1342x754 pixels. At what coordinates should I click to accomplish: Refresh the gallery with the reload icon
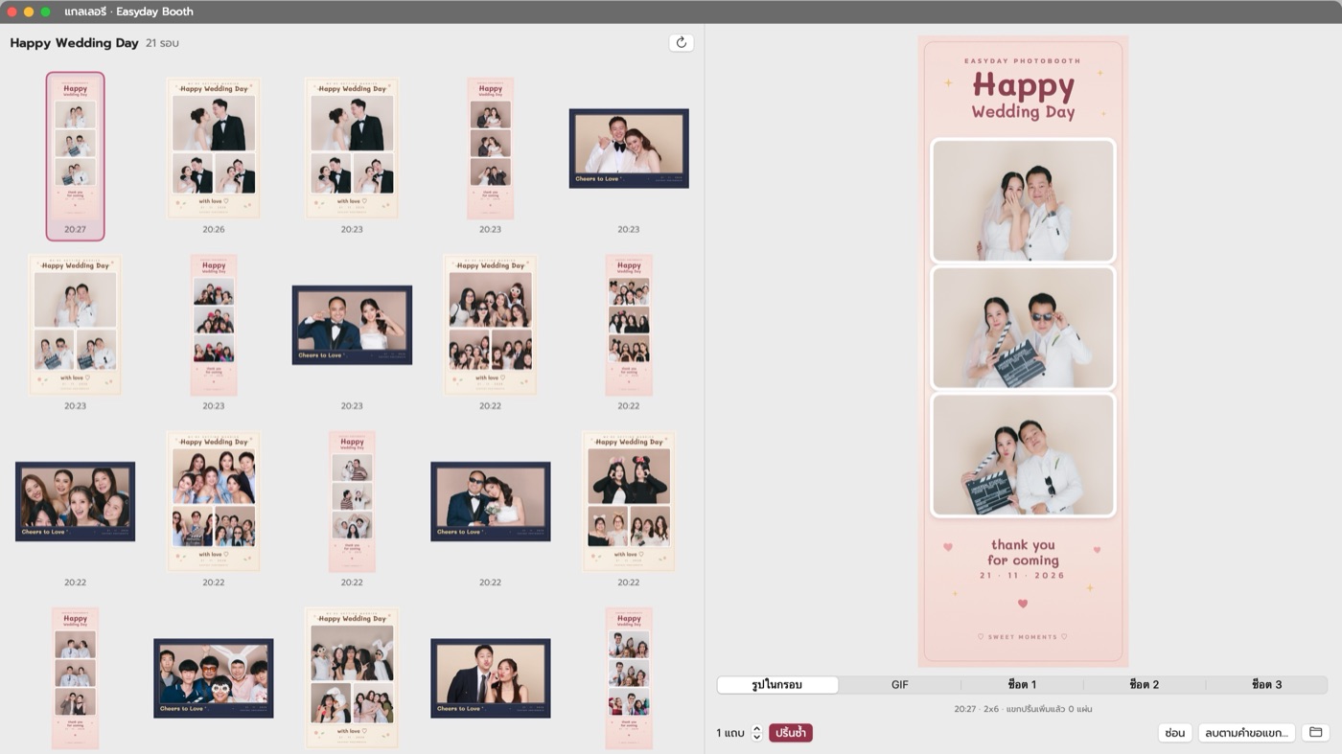coord(682,42)
